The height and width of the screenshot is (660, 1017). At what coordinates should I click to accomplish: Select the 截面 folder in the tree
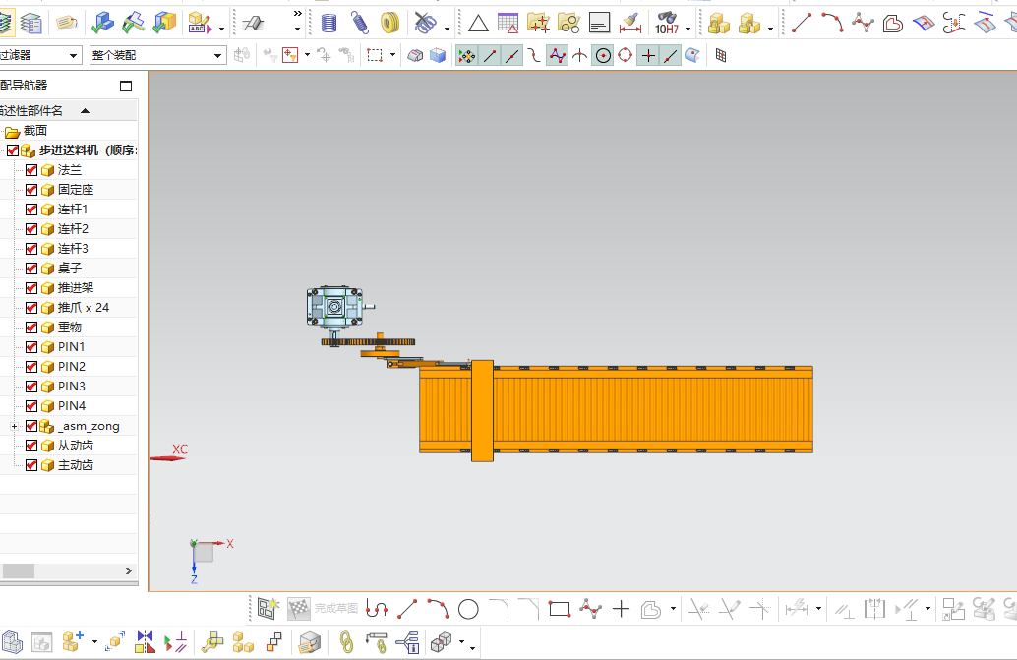coord(35,131)
